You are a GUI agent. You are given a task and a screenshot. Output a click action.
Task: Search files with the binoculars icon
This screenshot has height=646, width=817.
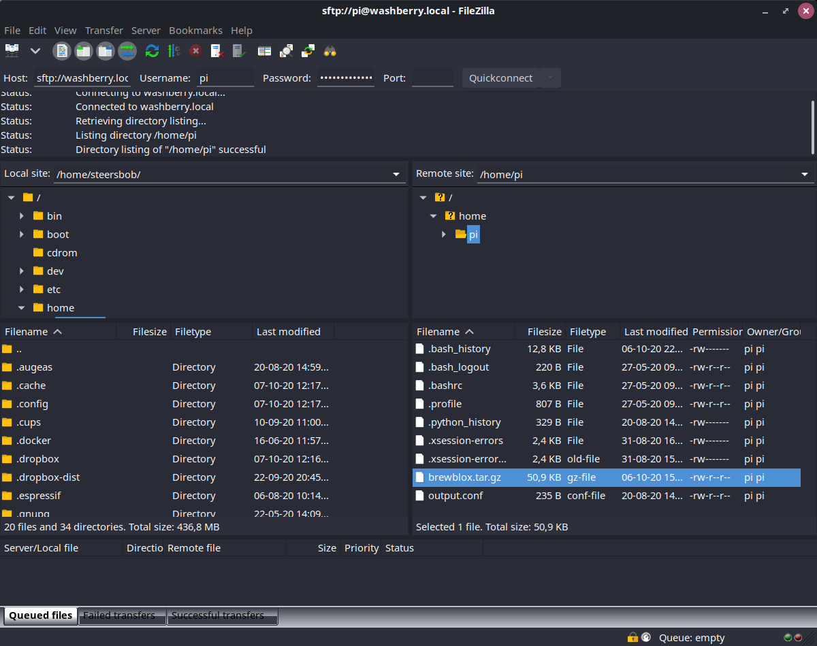[330, 51]
